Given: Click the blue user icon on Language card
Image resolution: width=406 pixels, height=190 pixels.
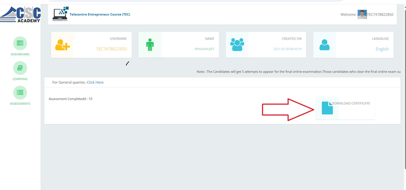Looking at the screenshot, I should (324, 45).
